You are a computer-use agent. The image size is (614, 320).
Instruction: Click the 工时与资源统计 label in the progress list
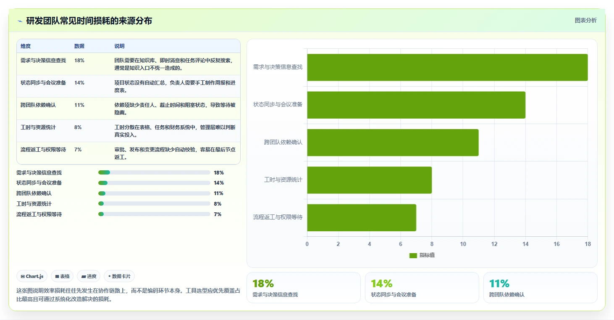34,204
